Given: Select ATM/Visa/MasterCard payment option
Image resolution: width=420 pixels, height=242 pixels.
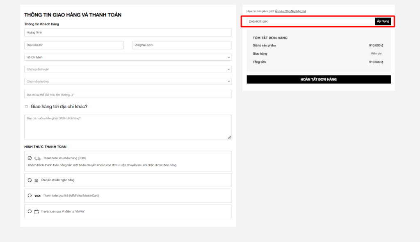Looking at the screenshot, I should [x=30, y=196].
